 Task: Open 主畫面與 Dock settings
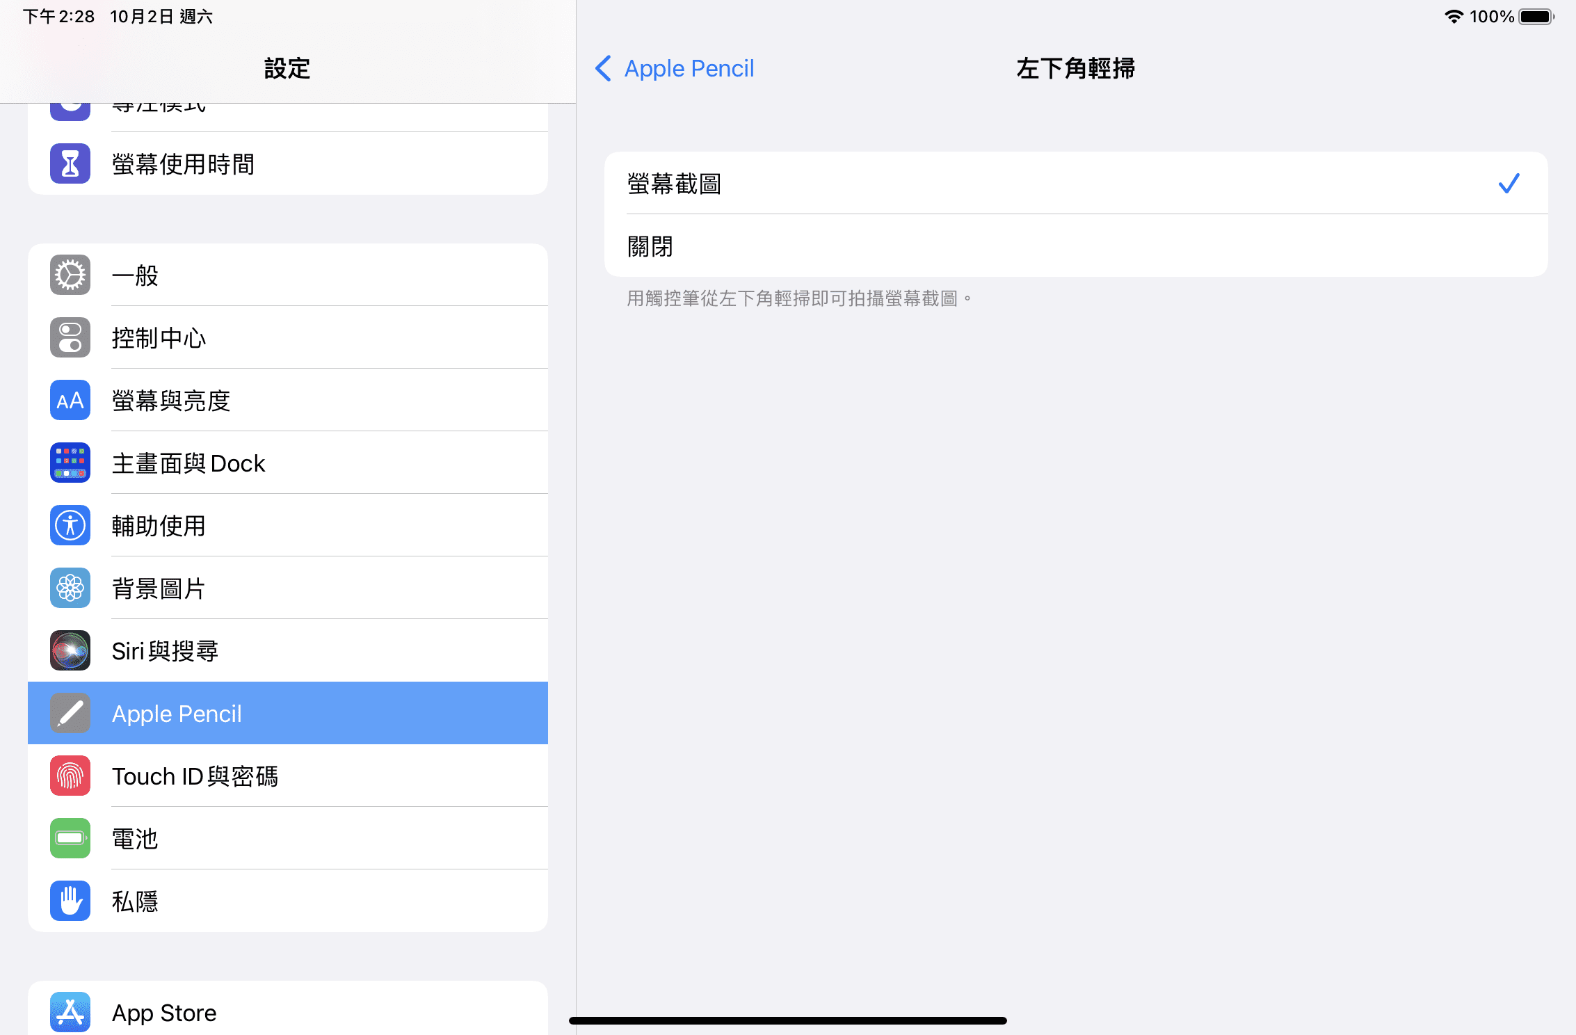click(288, 463)
